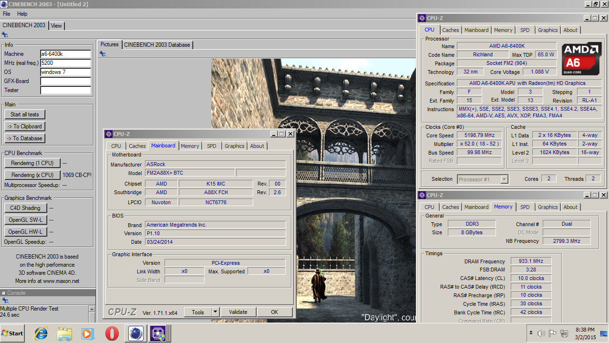
Task: Open Caches tab in top-right CPU-Z window
Action: tap(451, 30)
